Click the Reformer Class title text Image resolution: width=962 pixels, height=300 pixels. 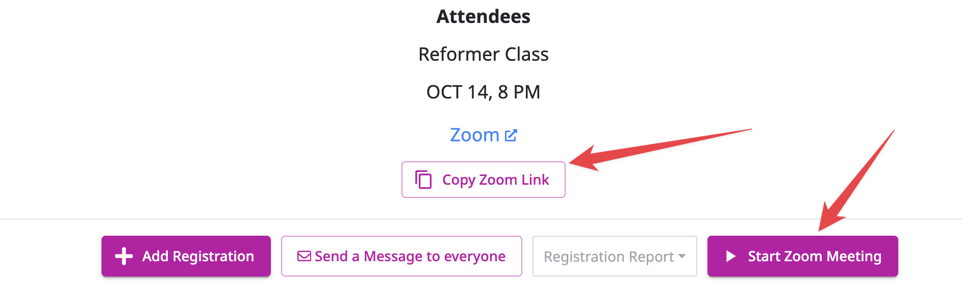coord(484,54)
